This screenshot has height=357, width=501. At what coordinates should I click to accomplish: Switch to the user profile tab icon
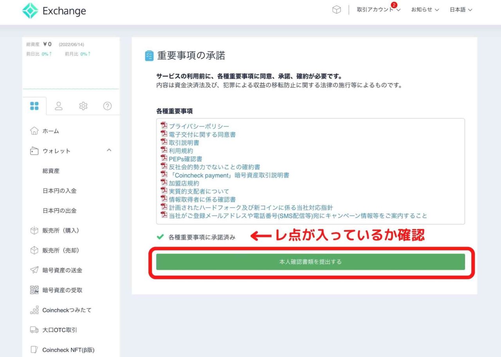pos(59,106)
